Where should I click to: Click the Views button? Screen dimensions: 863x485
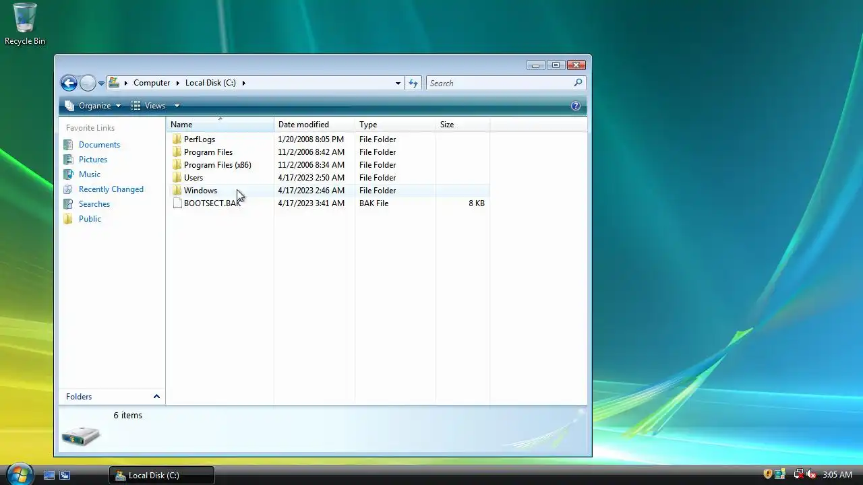click(148, 106)
